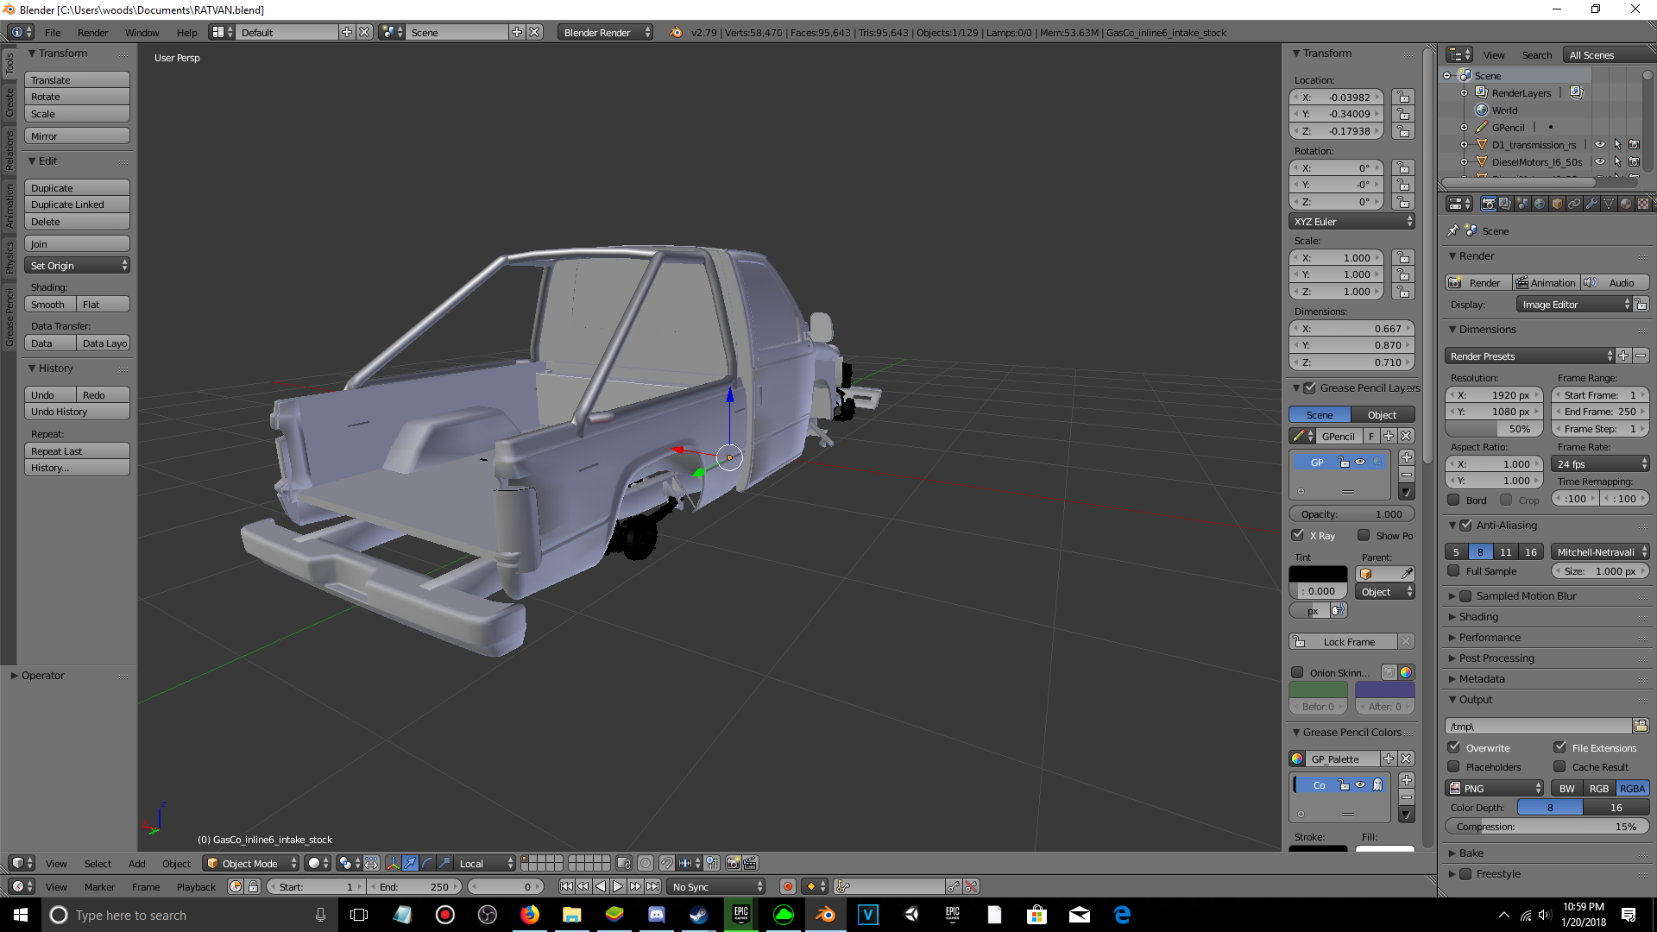The image size is (1657, 932).
Task: Disable the X Ray checkbox
Action: pyautogui.click(x=1298, y=535)
